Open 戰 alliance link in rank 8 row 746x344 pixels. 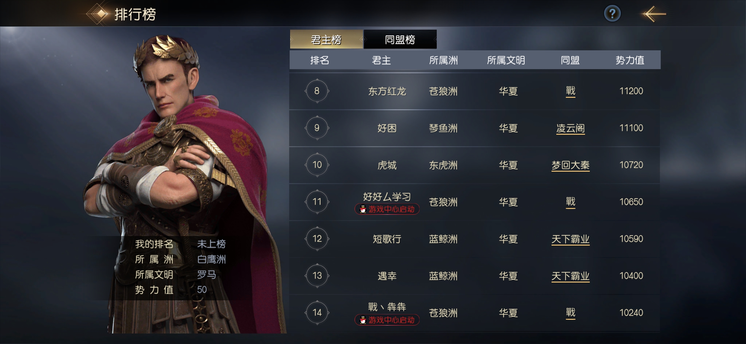(x=570, y=91)
